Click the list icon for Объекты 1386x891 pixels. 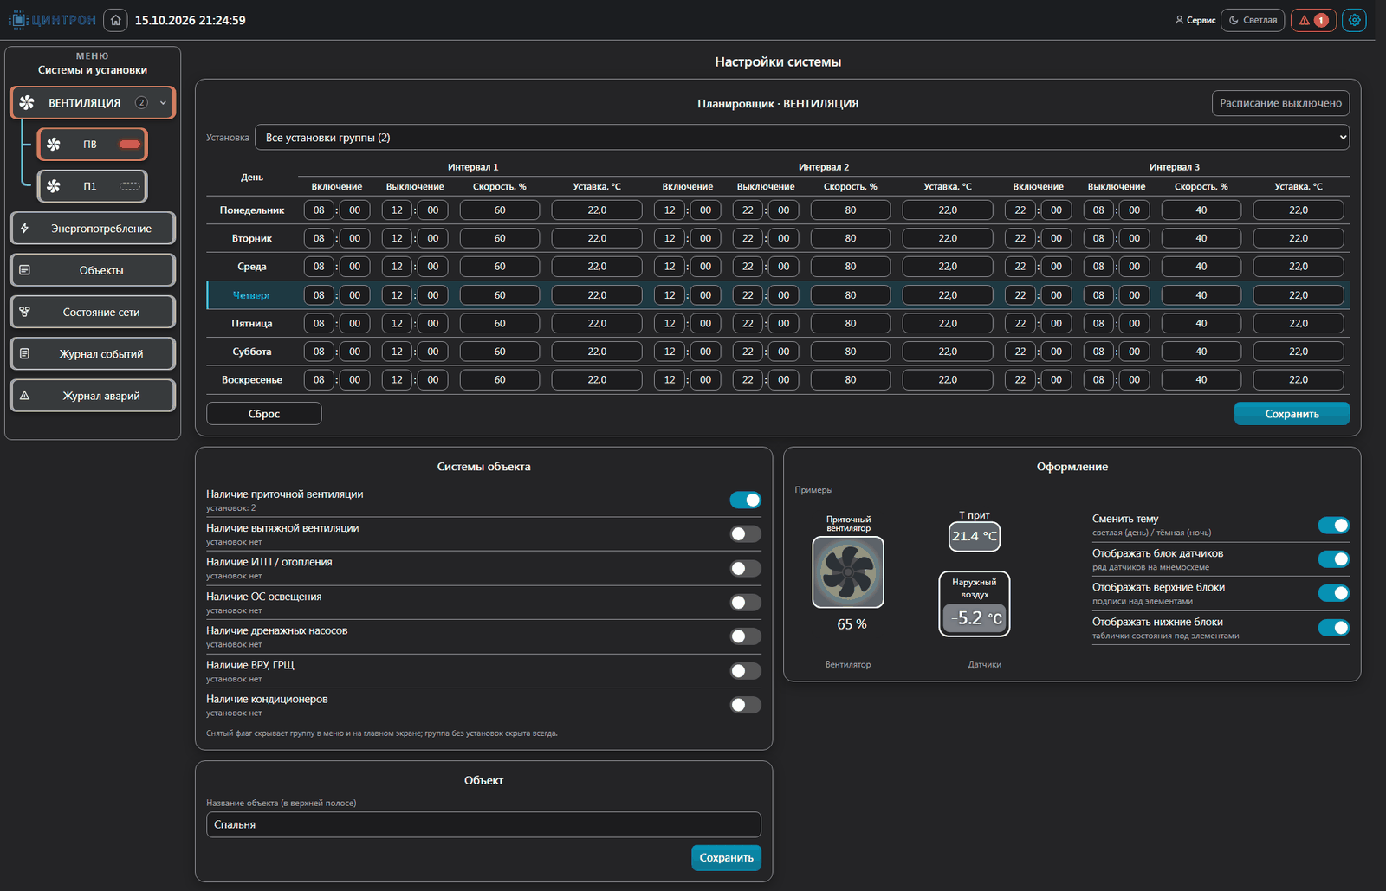pos(24,270)
